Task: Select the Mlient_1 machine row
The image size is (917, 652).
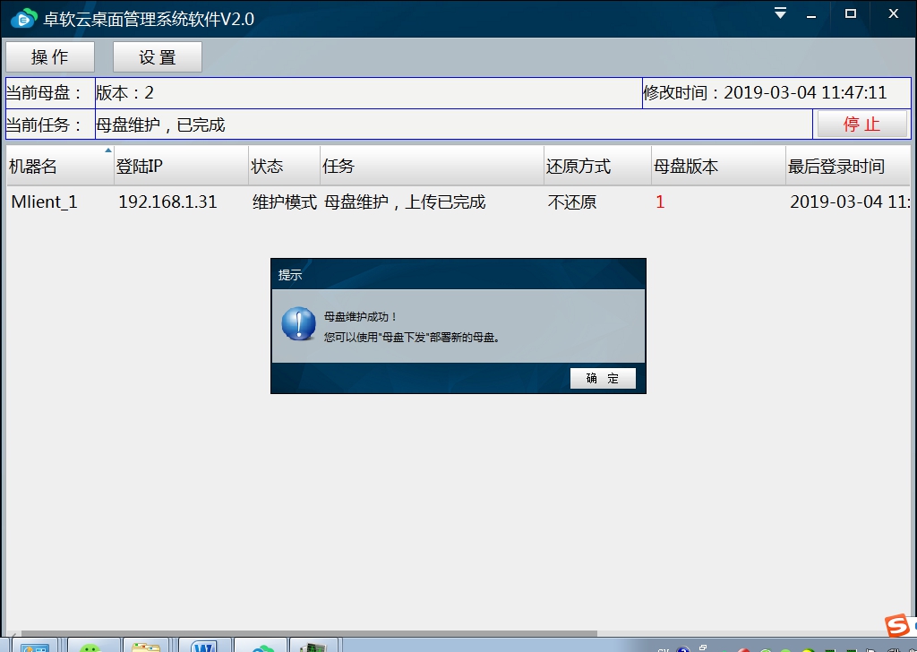Action: click(x=45, y=202)
